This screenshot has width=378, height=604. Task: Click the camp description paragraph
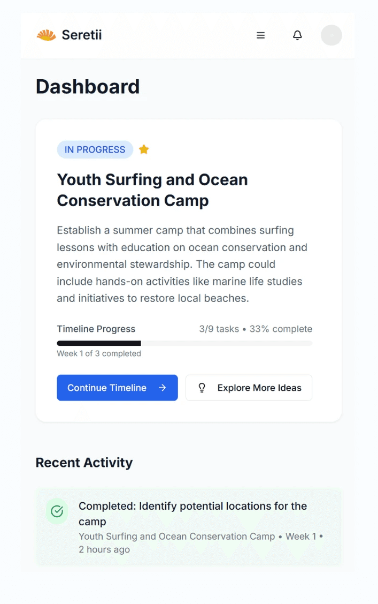point(182,265)
